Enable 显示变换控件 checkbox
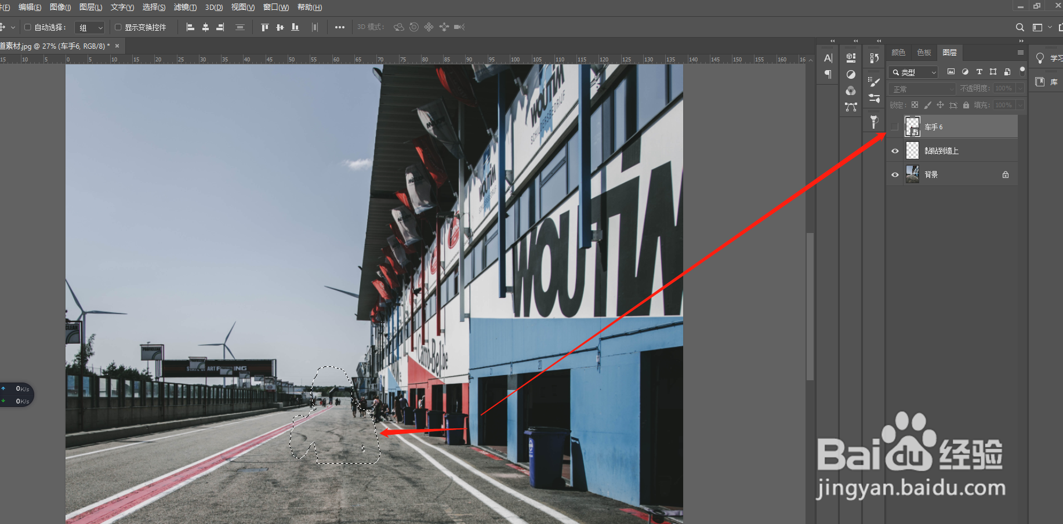Image resolution: width=1063 pixels, height=524 pixels. pos(118,27)
